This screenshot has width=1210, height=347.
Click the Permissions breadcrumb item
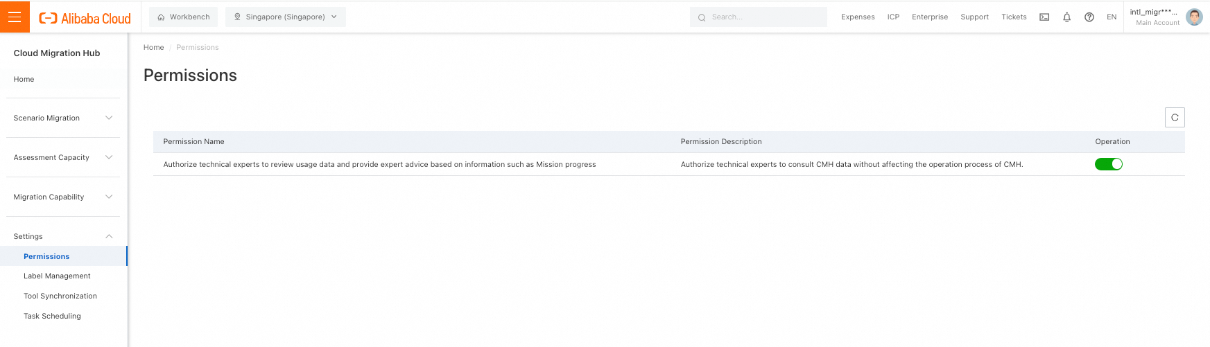click(198, 47)
